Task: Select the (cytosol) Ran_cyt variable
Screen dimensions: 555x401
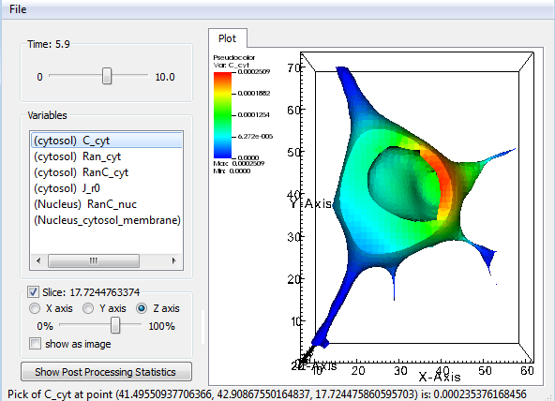Action: 107,156
